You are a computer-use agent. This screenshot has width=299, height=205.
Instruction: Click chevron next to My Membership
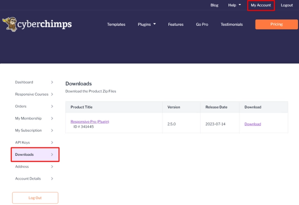point(52,118)
